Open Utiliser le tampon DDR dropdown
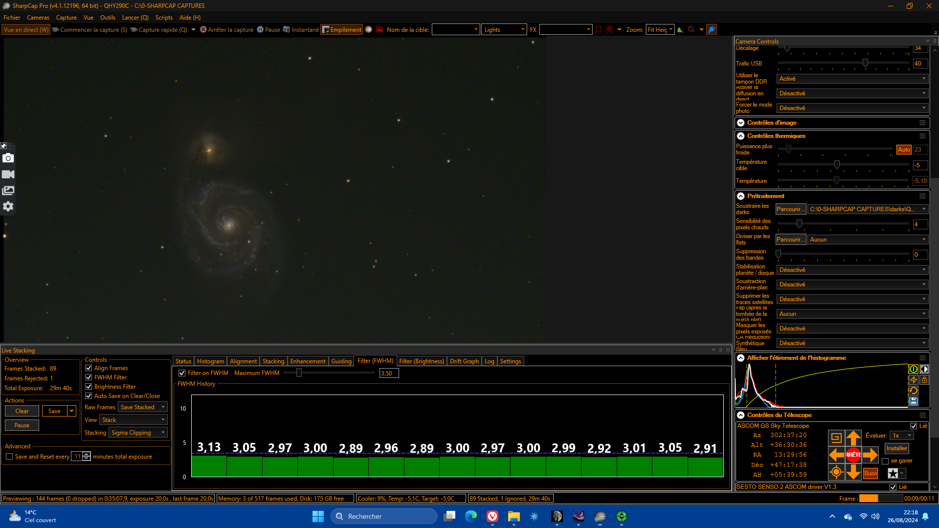The image size is (939, 528). click(x=852, y=79)
